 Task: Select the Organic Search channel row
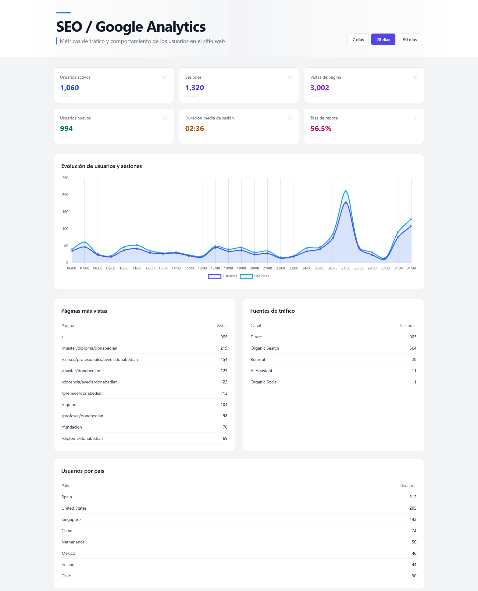click(334, 348)
